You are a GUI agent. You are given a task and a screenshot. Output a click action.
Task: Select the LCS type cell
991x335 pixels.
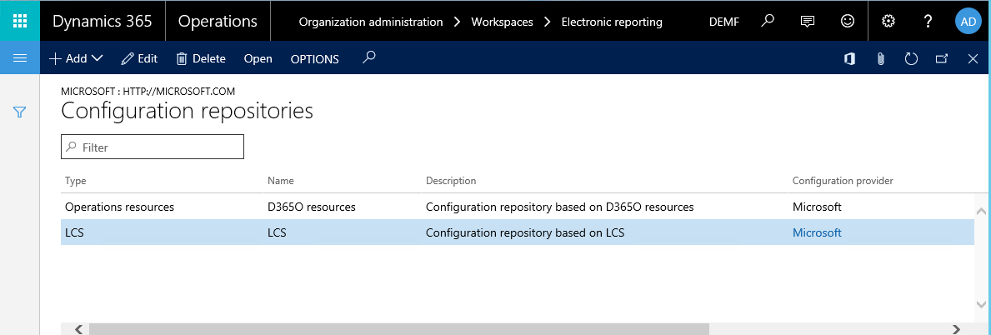pos(74,232)
